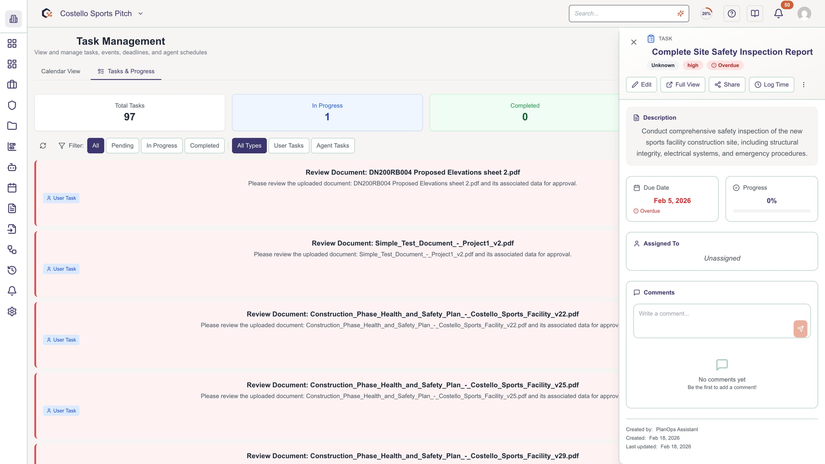Click the 20% progress indicator in the header

(706, 14)
